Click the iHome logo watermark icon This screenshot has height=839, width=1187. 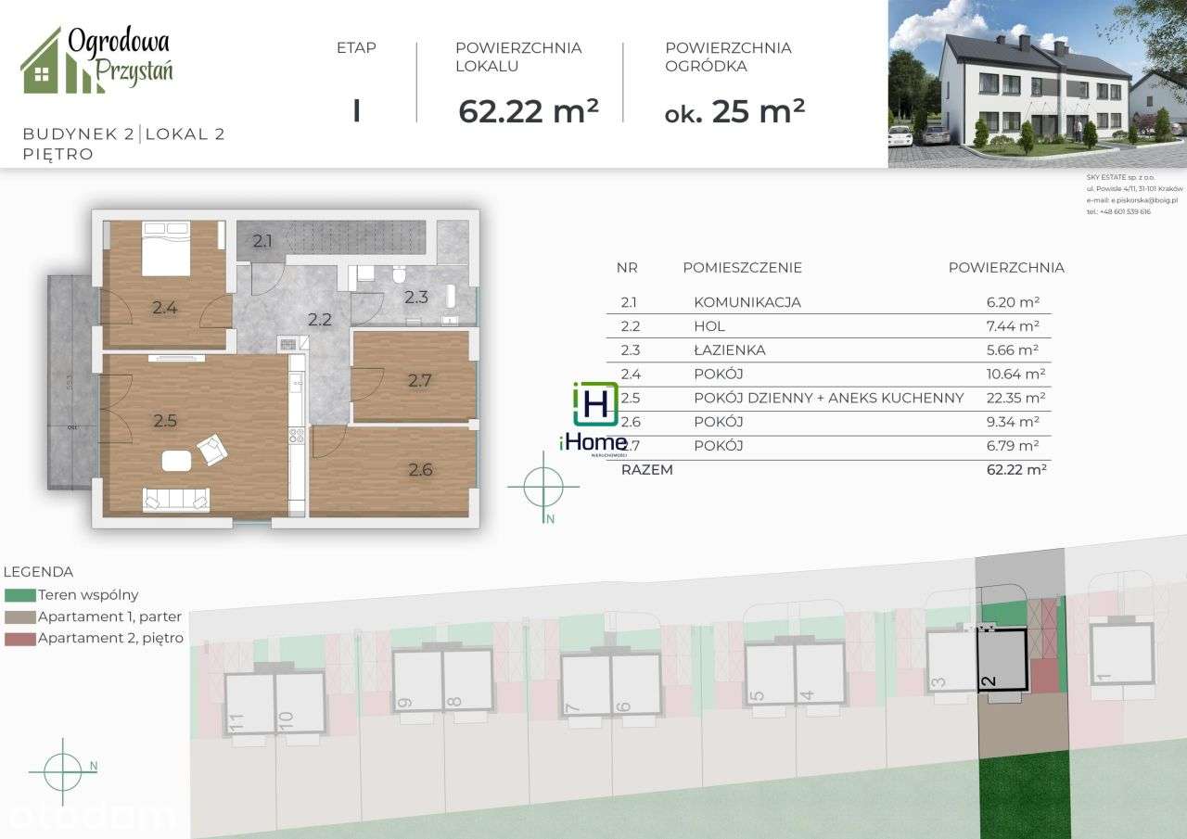[593, 403]
